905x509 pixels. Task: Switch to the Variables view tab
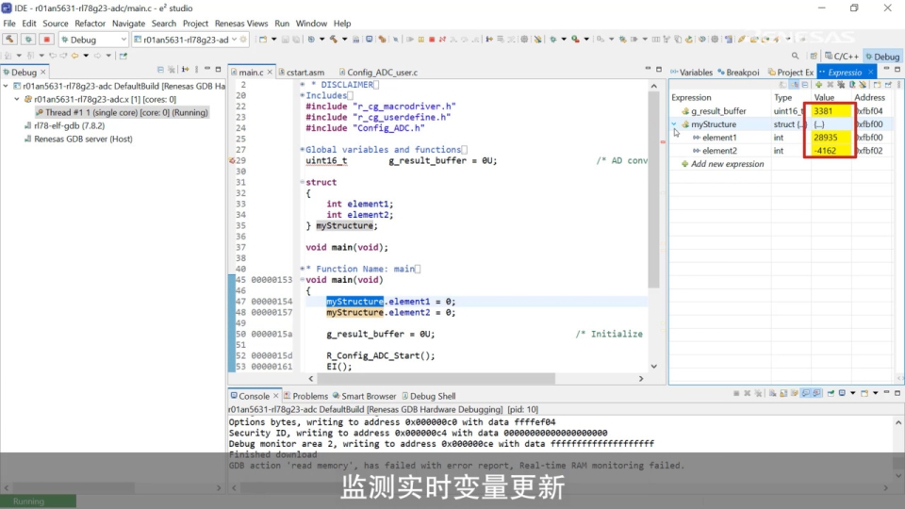pyautogui.click(x=691, y=73)
